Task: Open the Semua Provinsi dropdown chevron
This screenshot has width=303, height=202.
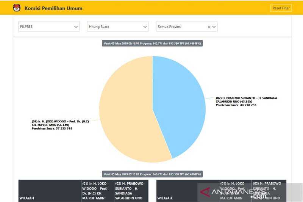Action: pos(214,27)
